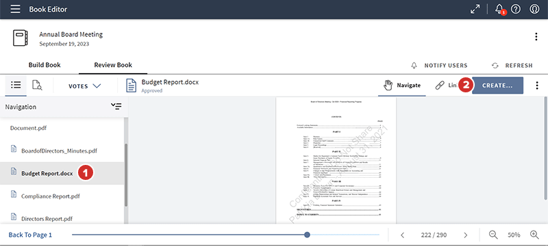Screen dimensions: 548x247
Task: Expand the Book Editor to full screen
Action: (x=475, y=10)
